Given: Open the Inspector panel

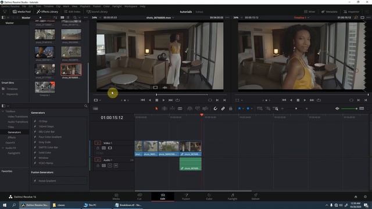Looking at the screenshot, I should pyautogui.click(x=351, y=12).
